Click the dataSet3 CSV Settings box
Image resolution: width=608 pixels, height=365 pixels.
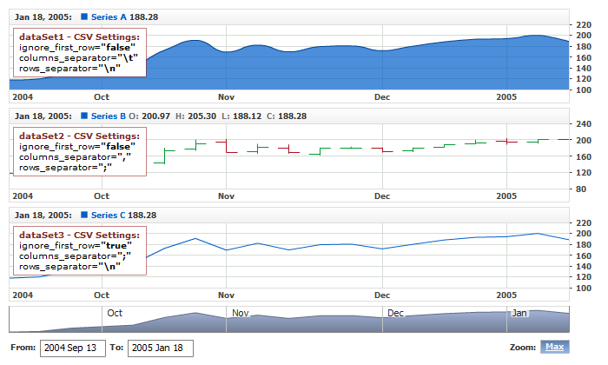coord(79,250)
